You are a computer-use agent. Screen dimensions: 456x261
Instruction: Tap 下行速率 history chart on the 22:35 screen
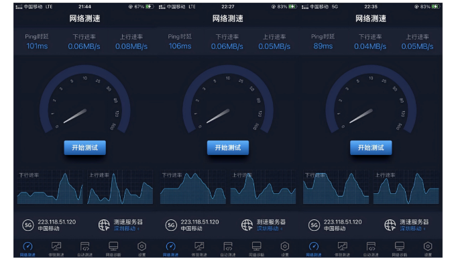(x=336, y=187)
